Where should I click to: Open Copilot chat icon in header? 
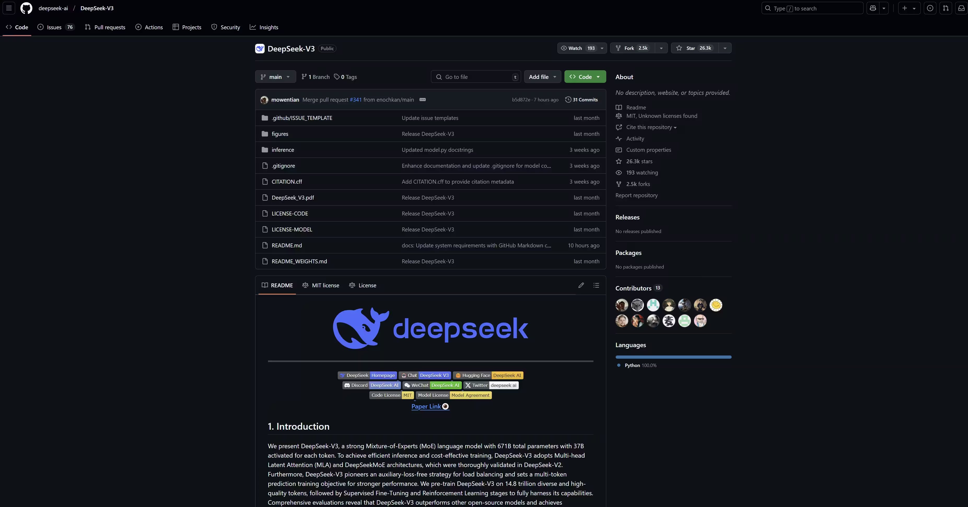[x=873, y=8]
